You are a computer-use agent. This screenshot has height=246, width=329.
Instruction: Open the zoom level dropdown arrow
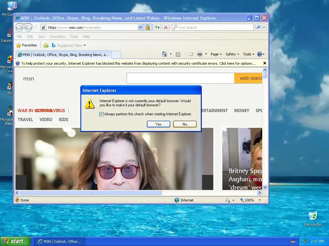260,200
